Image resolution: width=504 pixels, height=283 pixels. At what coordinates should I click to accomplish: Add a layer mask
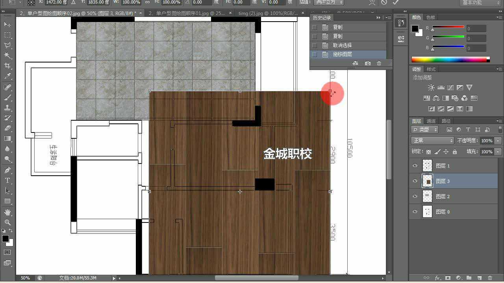tap(448, 278)
